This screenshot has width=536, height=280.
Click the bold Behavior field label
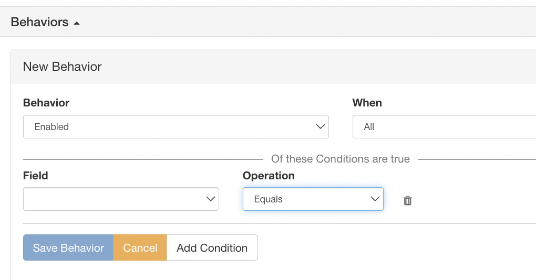pyautogui.click(x=46, y=103)
